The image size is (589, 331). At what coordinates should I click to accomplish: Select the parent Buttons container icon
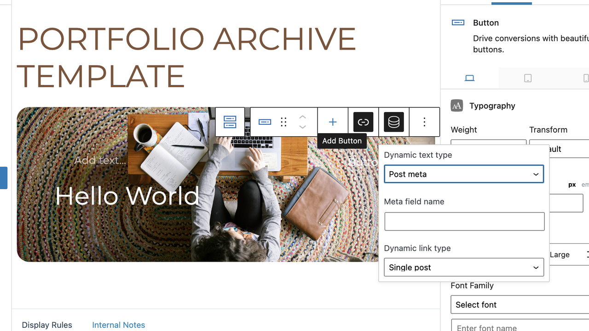point(230,122)
